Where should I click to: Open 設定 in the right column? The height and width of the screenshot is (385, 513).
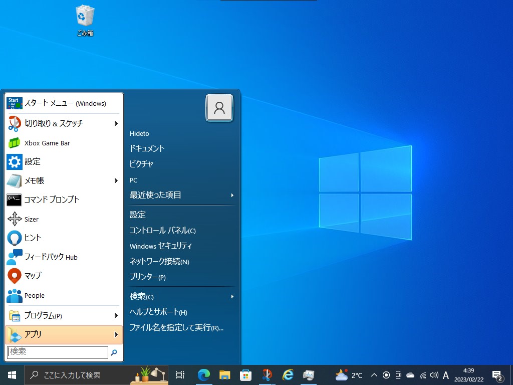138,215
